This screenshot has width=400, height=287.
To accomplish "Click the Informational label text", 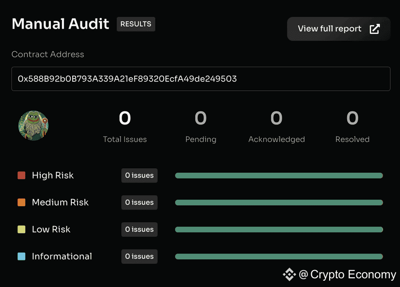I will [x=62, y=256].
